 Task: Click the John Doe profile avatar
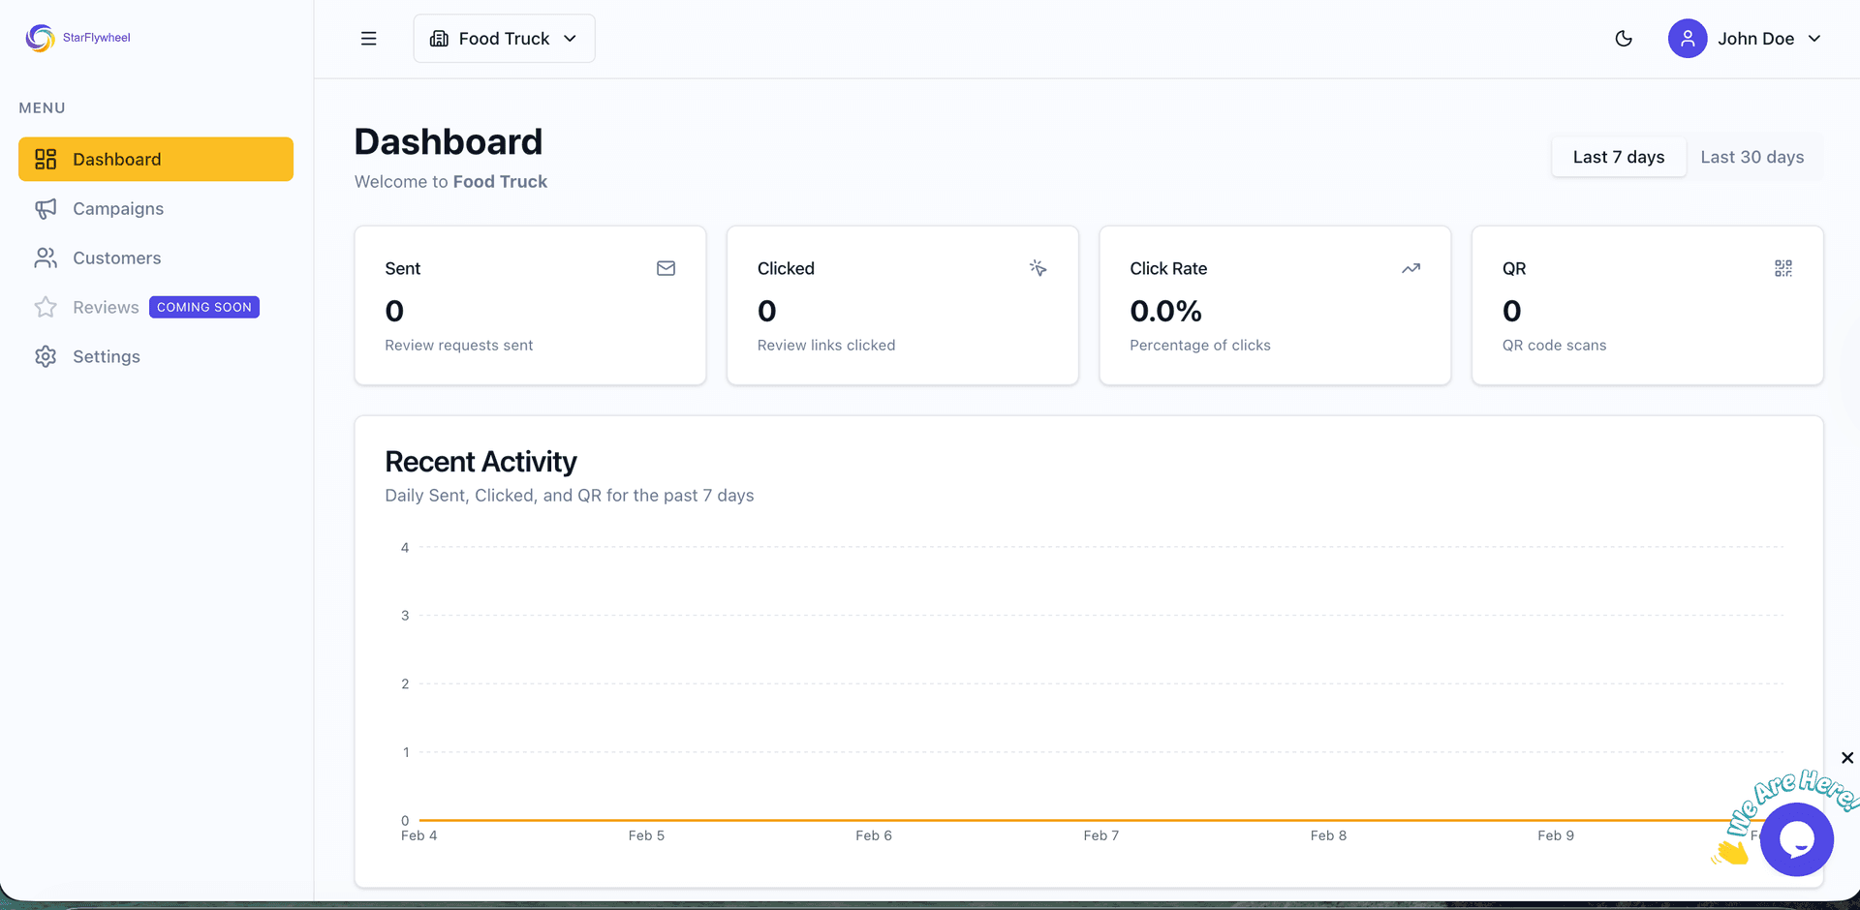pos(1687,39)
